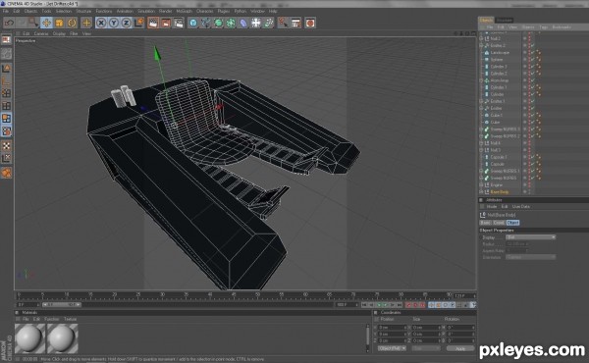The image size is (589, 363).
Task: Select the Rotate tool
Action: (x=72, y=23)
